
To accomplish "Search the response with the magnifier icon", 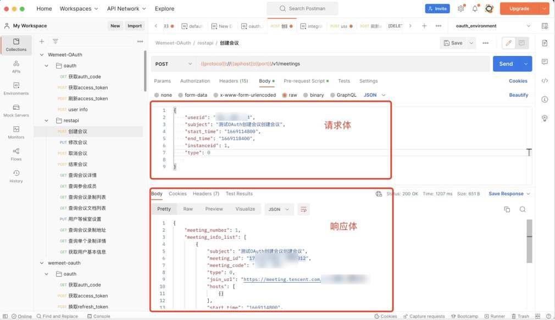I will (x=523, y=209).
